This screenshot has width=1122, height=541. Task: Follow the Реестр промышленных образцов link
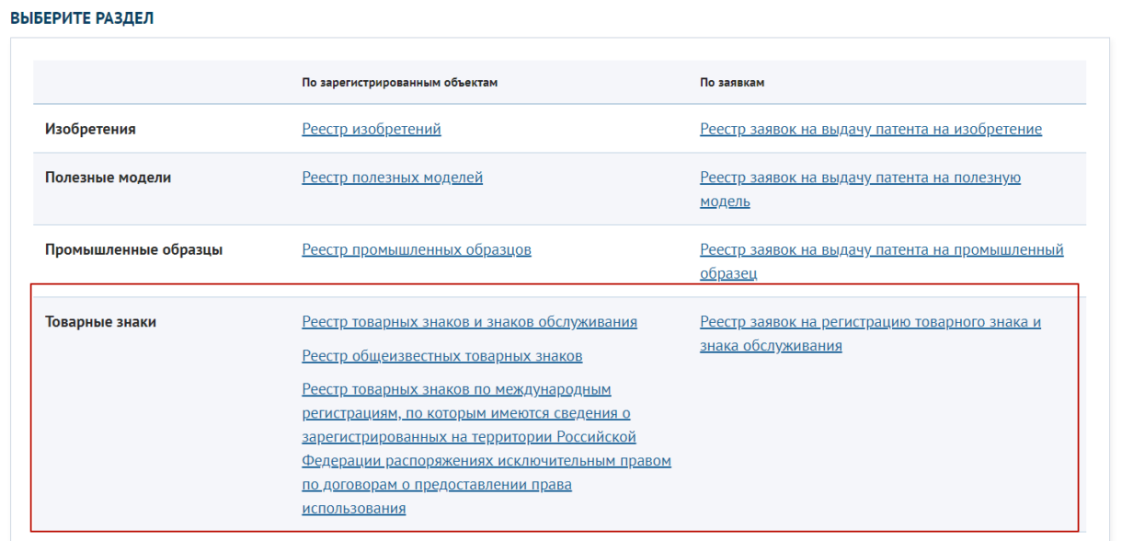417,249
